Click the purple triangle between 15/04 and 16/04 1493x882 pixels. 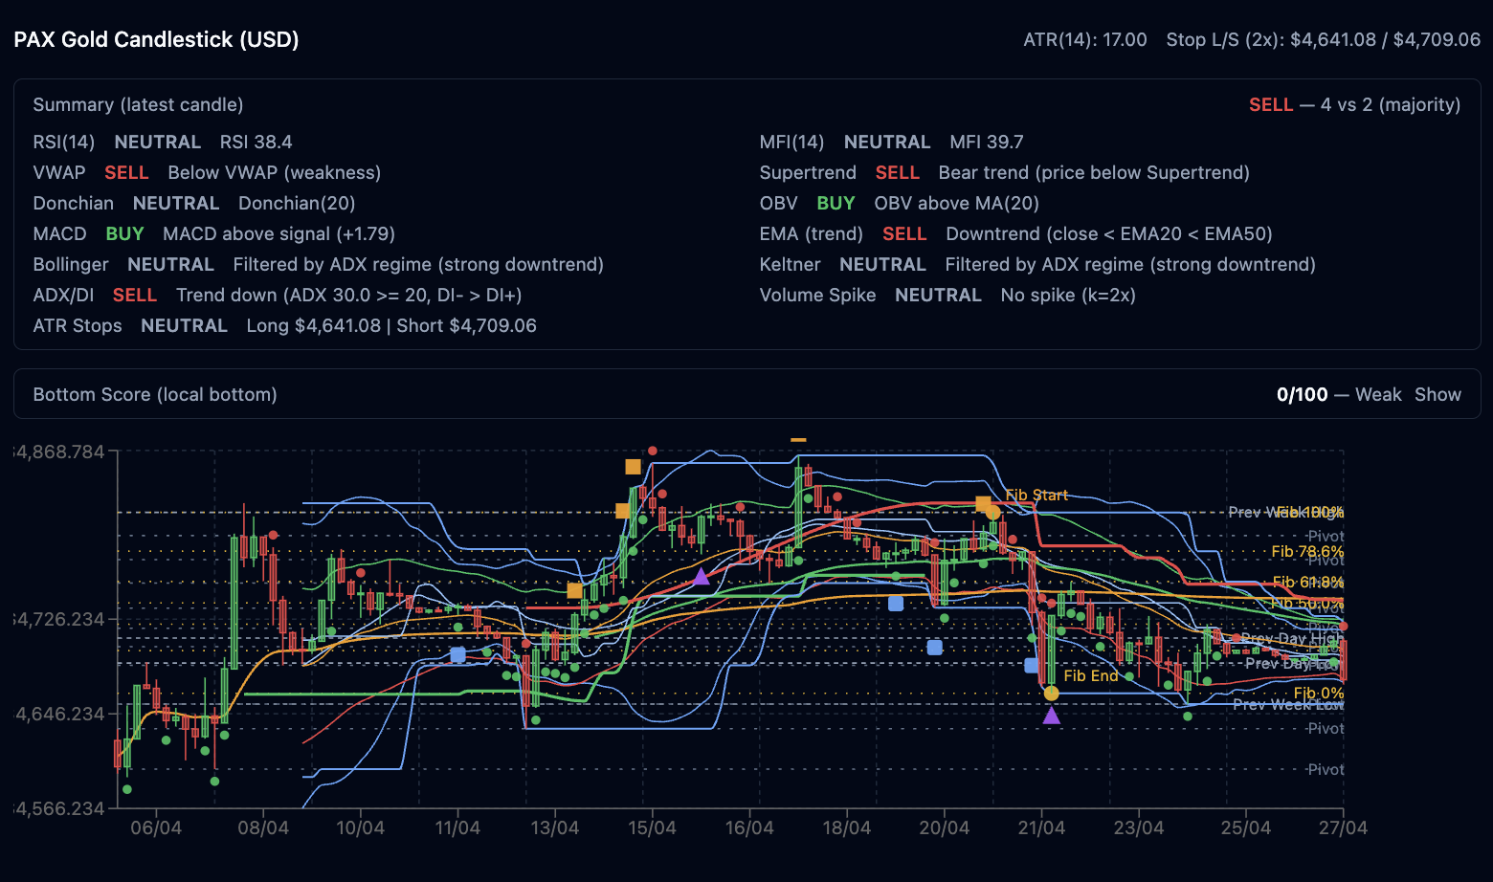pos(702,576)
